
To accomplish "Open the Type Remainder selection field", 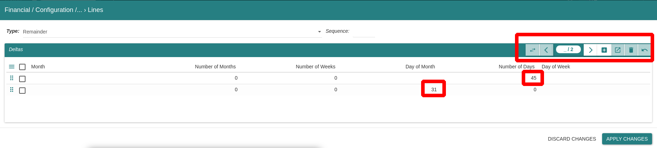I will coord(172,32).
